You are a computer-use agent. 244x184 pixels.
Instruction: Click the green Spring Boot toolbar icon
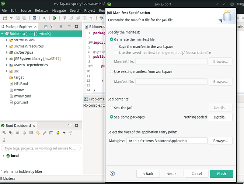click(x=54, y=18)
